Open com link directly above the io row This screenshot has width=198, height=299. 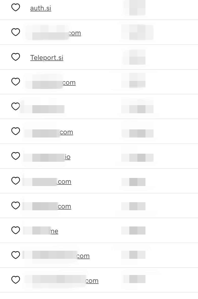tap(48, 132)
